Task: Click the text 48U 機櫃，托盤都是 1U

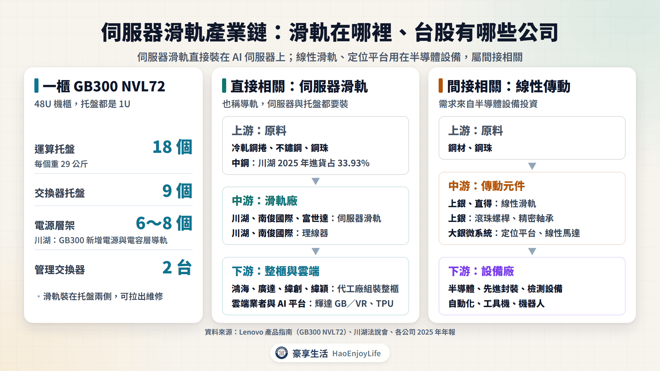Action: pyautogui.click(x=82, y=104)
